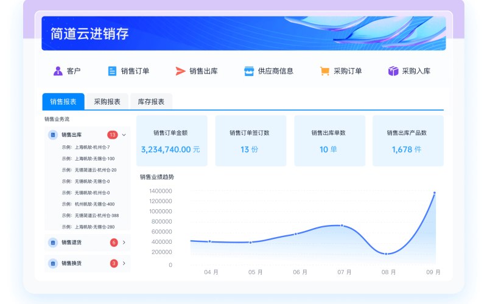Open entry 示例: 上海帆软-无锡仓-280

click(x=88, y=227)
